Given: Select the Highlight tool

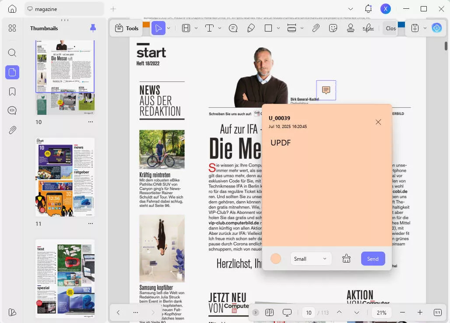Looking at the screenshot, I should tap(186, 28).
